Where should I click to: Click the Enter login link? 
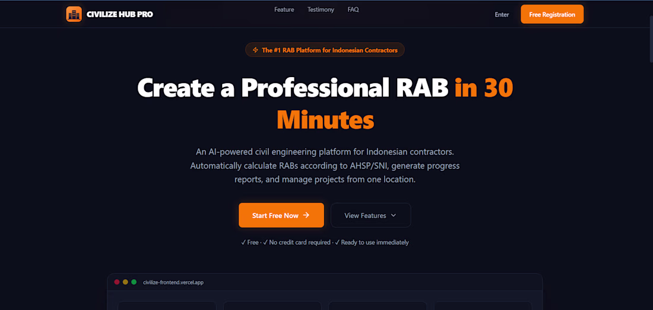pyautogui.click(x=502, y=15)
